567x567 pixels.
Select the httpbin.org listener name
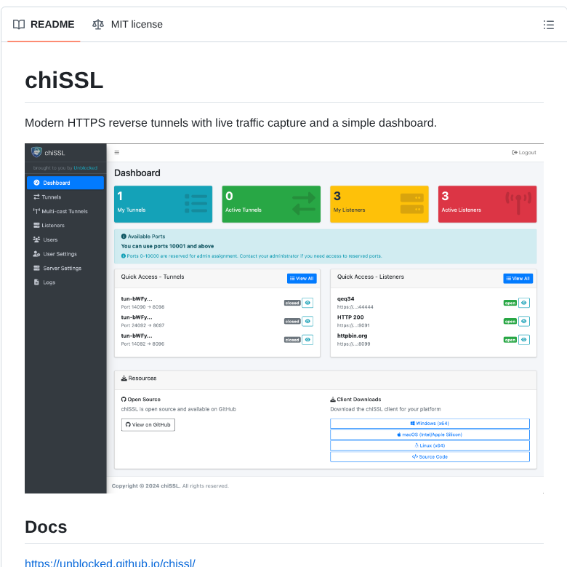pyautogui.click(x=353, y=336)
